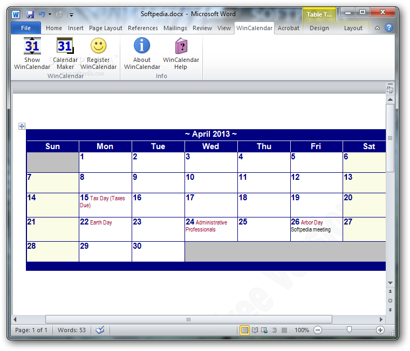Screen dimensions: 410x351
Task: Open the File backstage menu
Action: coord(25,28)
